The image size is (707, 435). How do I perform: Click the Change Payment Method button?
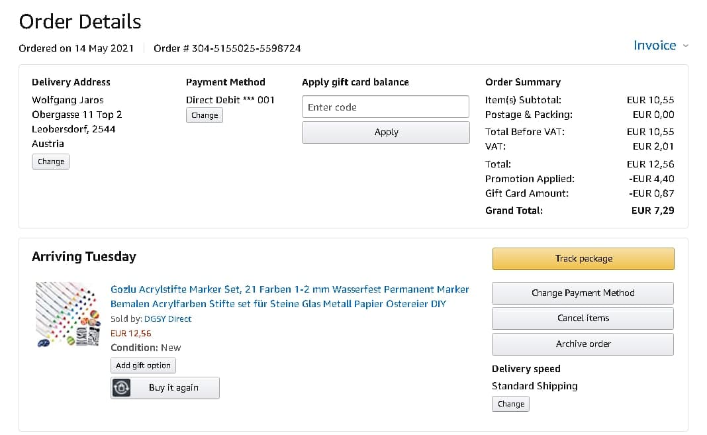pyautogui.click(x=583, y=293)
